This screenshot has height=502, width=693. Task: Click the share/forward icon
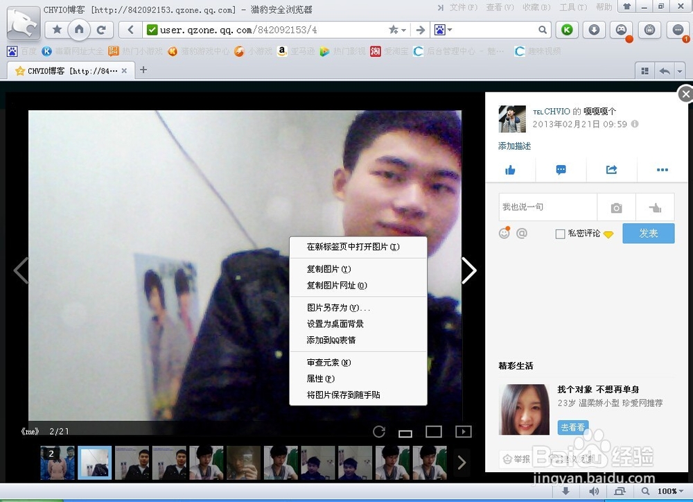pos(611,169)
